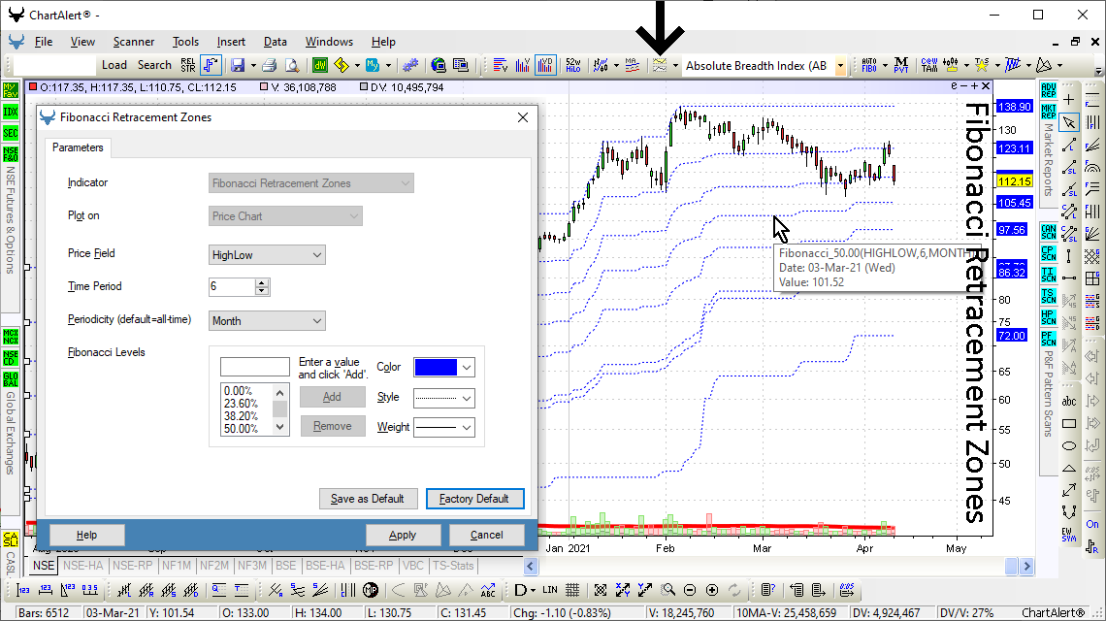Click the MA moving average toolbar icon

(632, 66)
